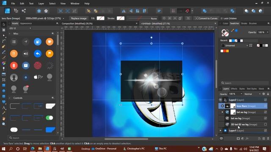
Task: Click the layer effects fx icon
Action: pyautogui.click(x=247, y=138)
